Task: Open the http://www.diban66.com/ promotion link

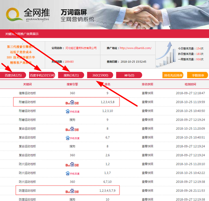Action: 136,48
